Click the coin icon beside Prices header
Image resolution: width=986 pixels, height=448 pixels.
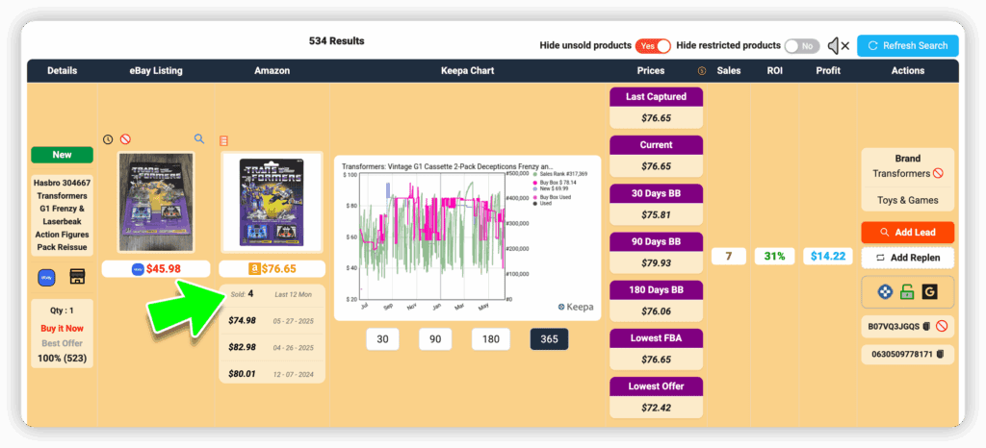point(702,71)
